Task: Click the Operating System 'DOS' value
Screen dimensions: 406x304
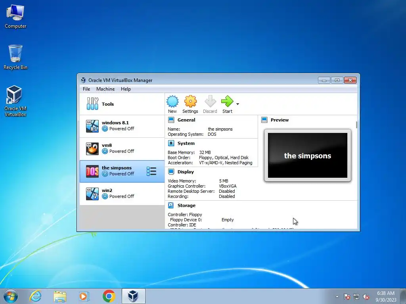Action: pyautogui.click(x=212, y=135)
